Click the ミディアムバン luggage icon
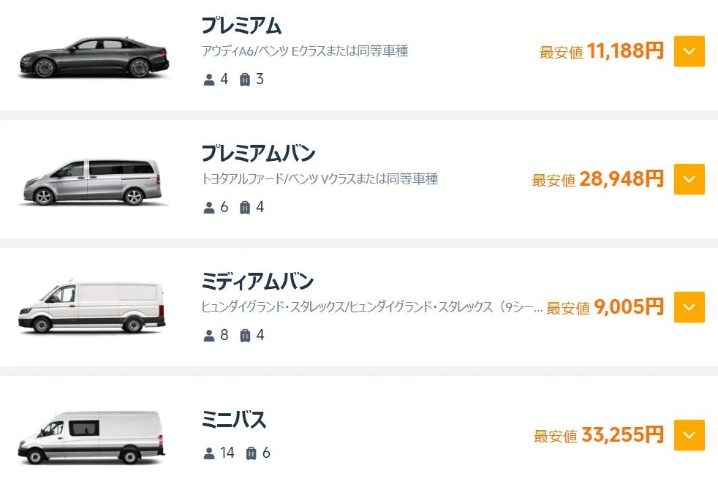The image size is (718, 490). click(245, 336)
